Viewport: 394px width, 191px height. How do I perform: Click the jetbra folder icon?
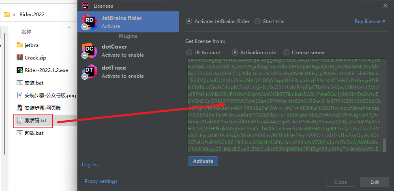pos(20,45)
